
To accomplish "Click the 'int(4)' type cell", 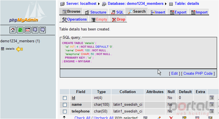I will 98,98.
